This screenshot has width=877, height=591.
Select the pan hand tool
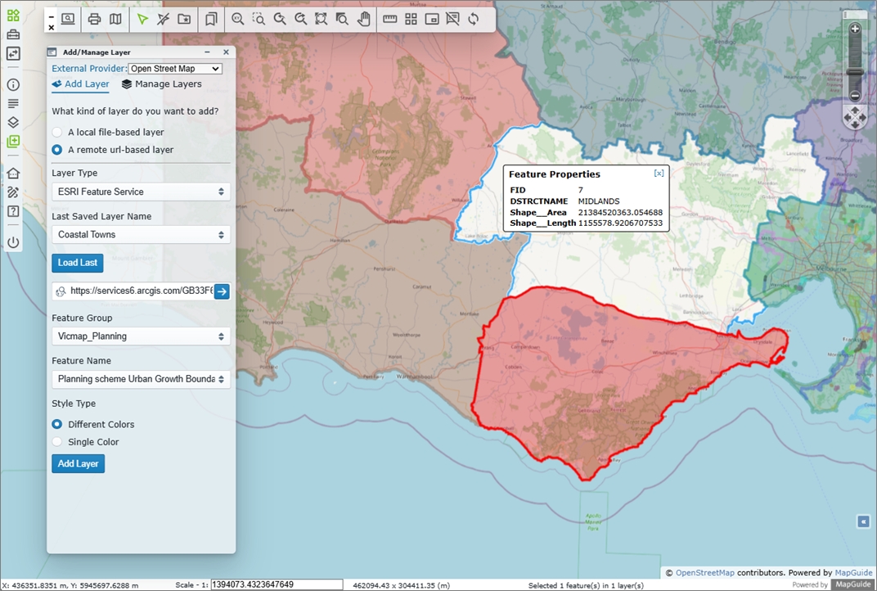coord(363,19)
